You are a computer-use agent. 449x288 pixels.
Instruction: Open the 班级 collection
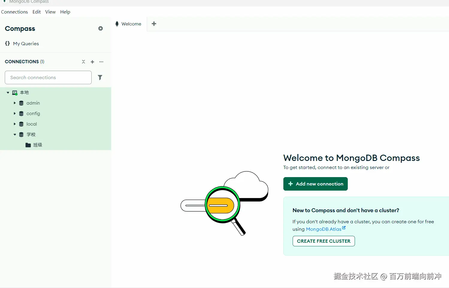pyautogui.click(x=37, y=145)
